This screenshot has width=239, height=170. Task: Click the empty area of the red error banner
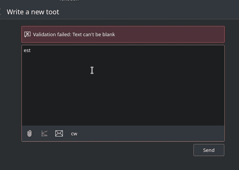169,34
